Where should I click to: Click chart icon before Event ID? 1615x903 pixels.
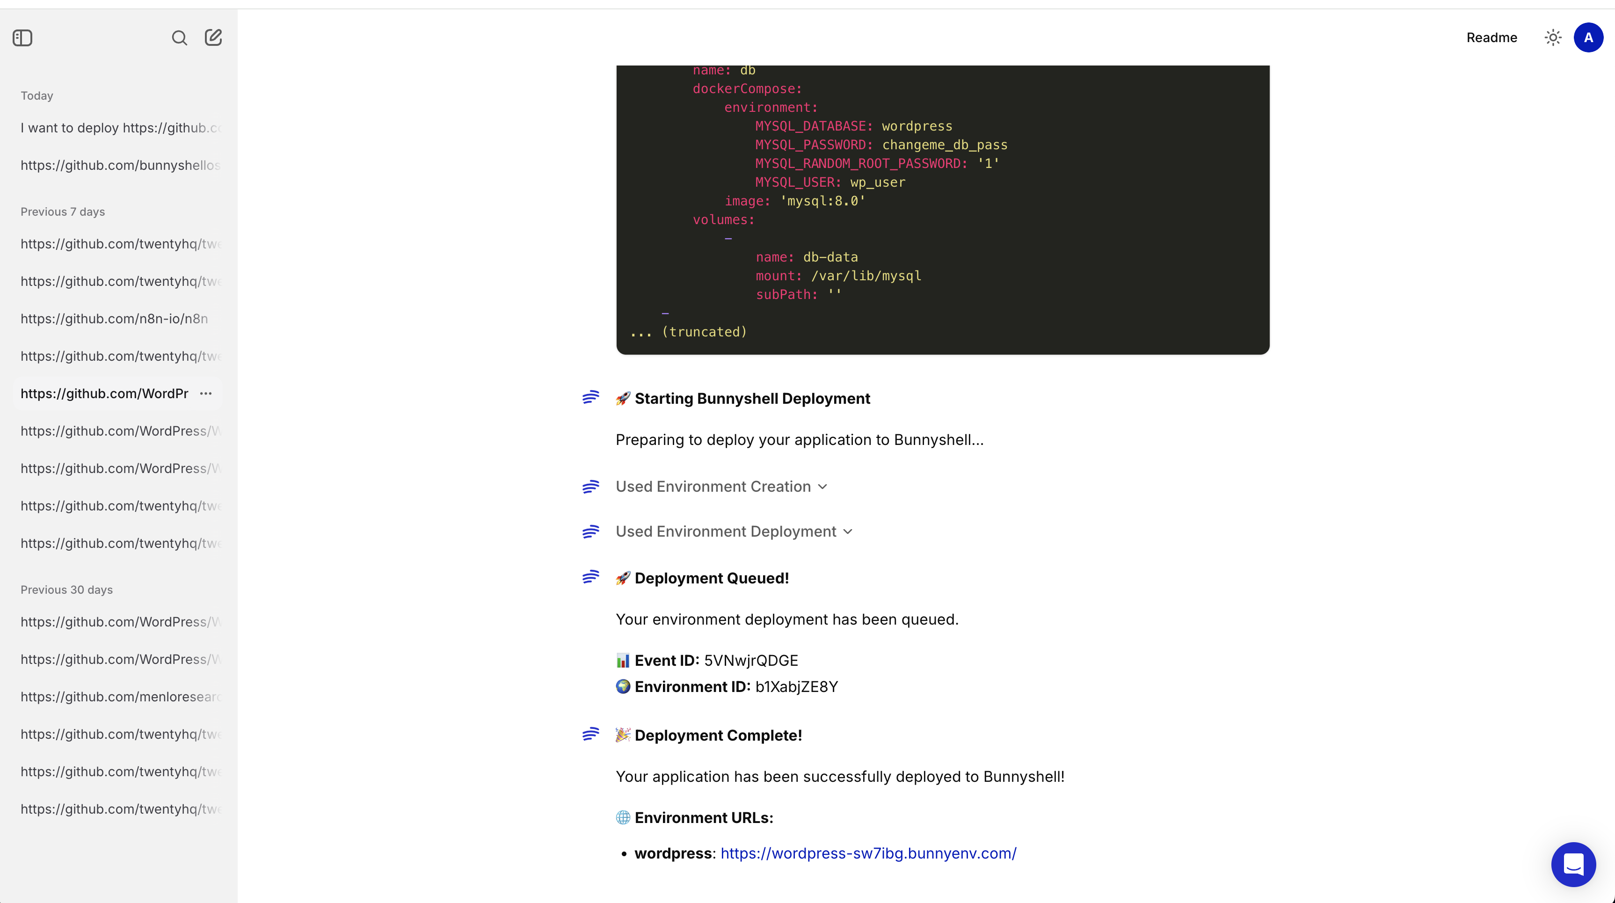click(x=623, y=660)
